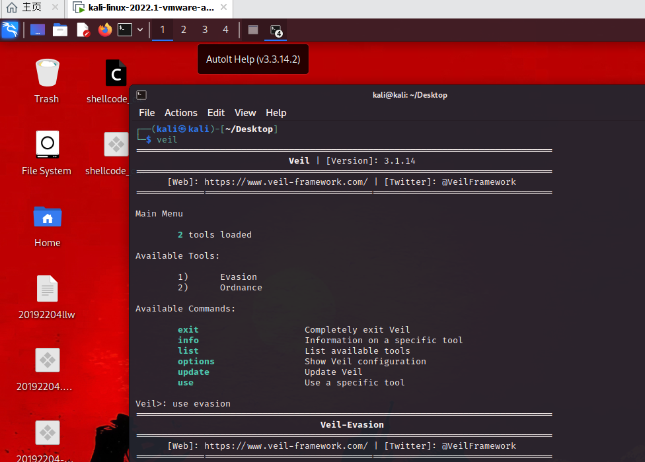Image resolution: width=645 pixels, height=462 pixels.
Task: Click the first '@VeilFramework' Twitter handle
Action: point(479,182)
